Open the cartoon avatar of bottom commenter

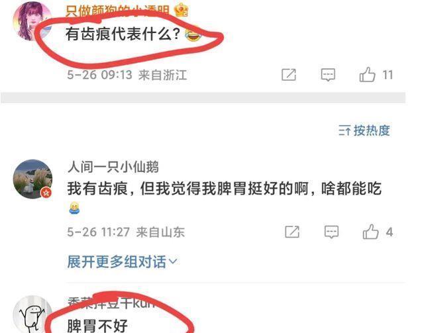pos(32,315)
